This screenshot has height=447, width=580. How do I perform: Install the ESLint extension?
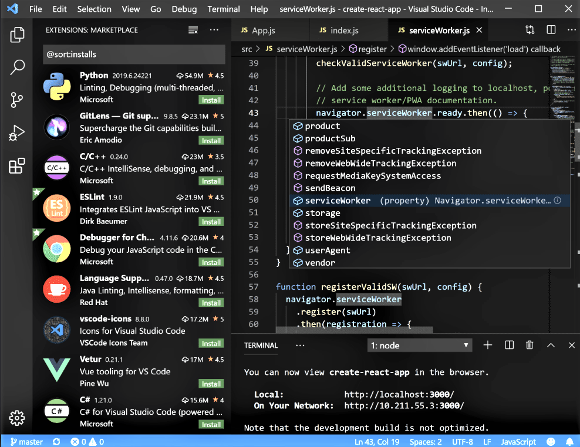[x=211, y=222]
